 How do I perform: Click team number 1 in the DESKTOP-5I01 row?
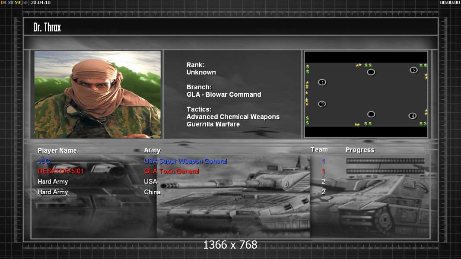(x=324, y=171)
